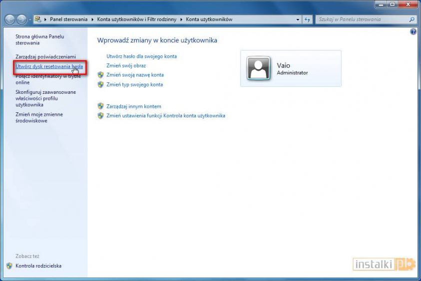Click Utwórz hasło dla swojego konta
This screenshot has height=281, width=421.
point(141,56)
